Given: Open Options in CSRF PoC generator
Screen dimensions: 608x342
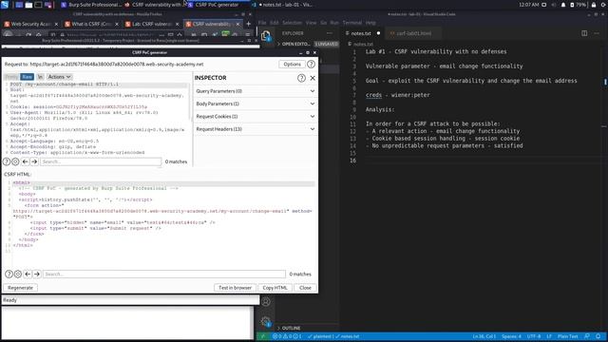Looking at the screenshot, I should tap(292, 64).
